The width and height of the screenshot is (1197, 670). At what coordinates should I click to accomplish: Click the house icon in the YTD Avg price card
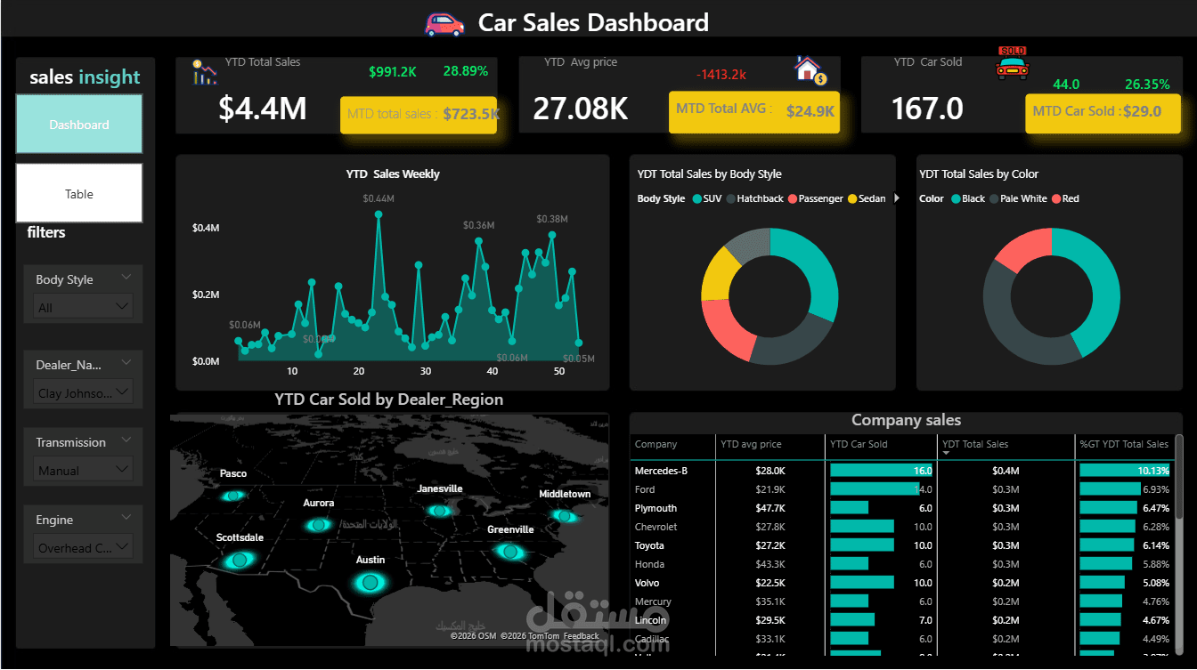810,70
